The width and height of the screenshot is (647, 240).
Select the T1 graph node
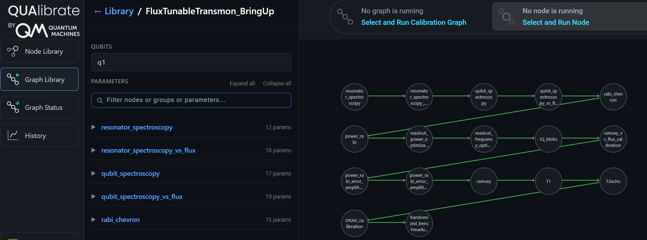548,181
